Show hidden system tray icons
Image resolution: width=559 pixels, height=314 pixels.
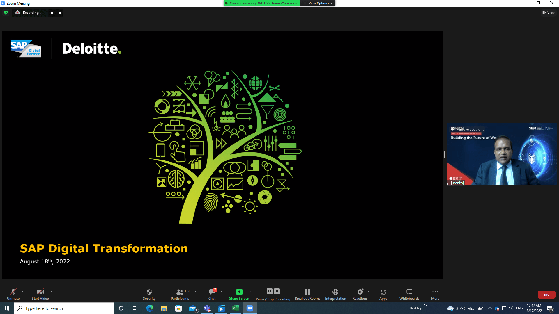point(490,308)
